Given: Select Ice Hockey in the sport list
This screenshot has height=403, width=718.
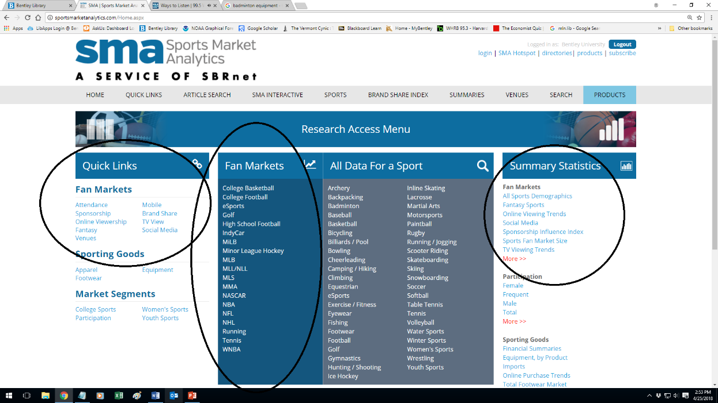Looking at the screenshot, I should tap(343, 376).
